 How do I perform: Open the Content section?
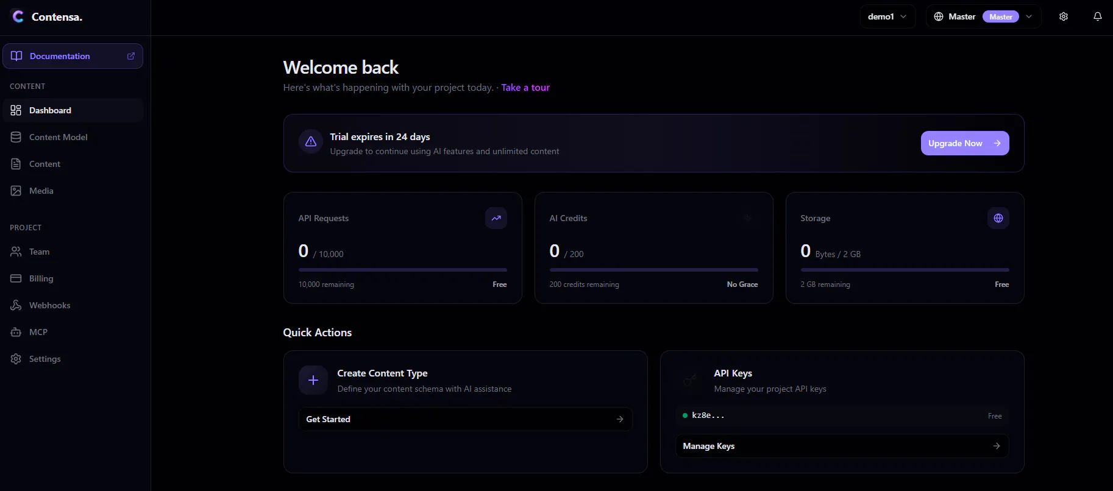pyautogui.click(x=73, y=164)
